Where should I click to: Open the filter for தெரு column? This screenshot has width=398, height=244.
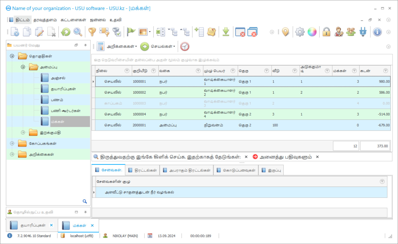(267, 71)
